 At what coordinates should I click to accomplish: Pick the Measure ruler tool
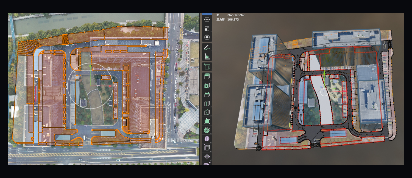[207, 56]
